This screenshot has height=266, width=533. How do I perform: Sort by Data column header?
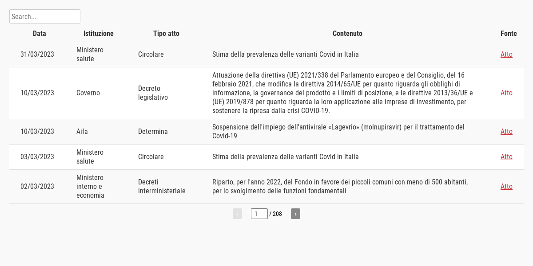pyautogui.click(x=40, y=34)
